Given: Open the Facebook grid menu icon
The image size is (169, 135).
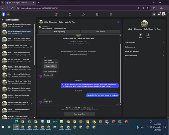Looking at the screenshot, I should [x=154, y=14].
